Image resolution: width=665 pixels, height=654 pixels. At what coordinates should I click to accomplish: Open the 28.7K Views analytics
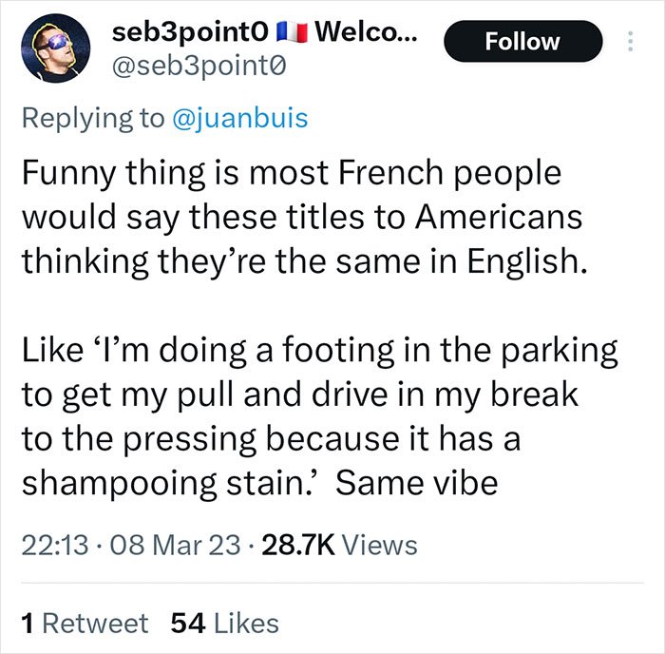(x=339, y=545)
